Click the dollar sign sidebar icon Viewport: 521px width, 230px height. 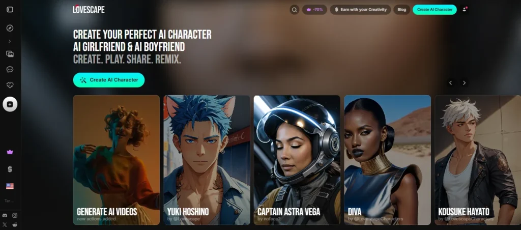point(10,168)
